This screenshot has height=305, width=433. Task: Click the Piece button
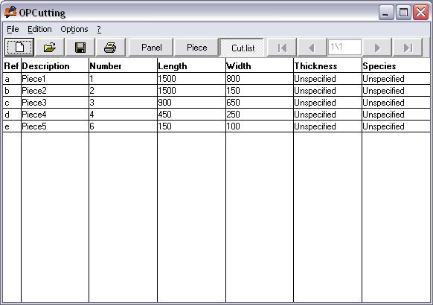[196, 48]
